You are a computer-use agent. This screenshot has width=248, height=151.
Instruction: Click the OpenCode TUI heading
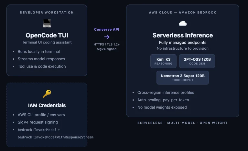(47, 35)
